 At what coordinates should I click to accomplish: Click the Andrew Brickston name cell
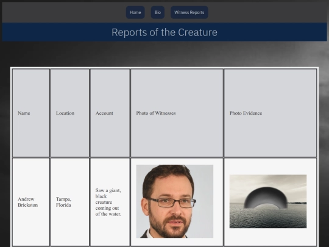click(x=31, y=202)
